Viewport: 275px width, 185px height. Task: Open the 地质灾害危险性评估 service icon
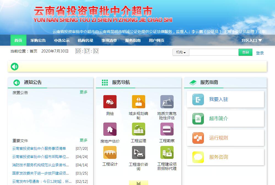pos(167,102)
